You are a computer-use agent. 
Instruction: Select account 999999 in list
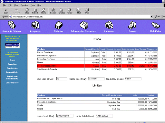point(12,45)
